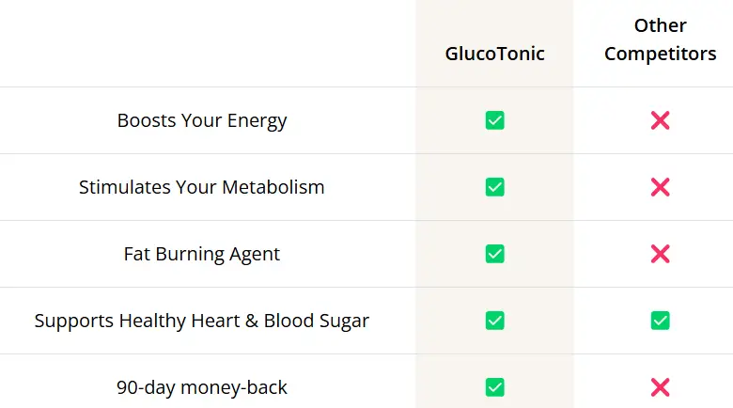
Task: Click the Boosts Your Energy label
Action: click(x=202, y=120)
